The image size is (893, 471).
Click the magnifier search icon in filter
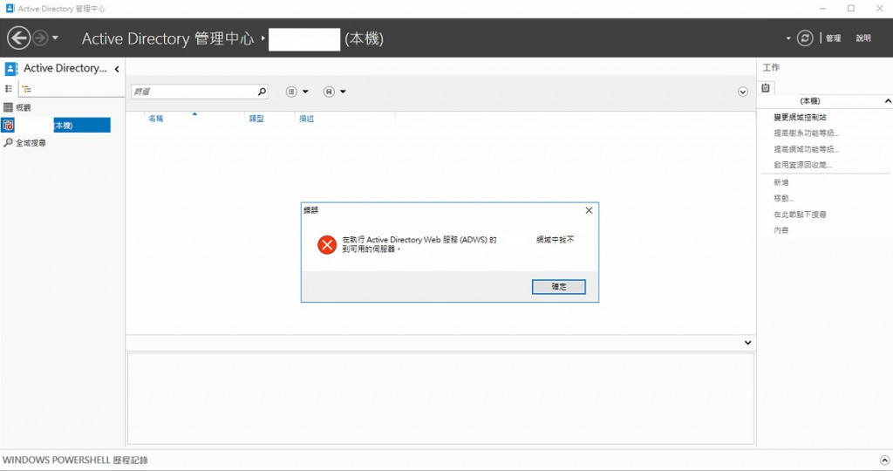tap(262, 91)
